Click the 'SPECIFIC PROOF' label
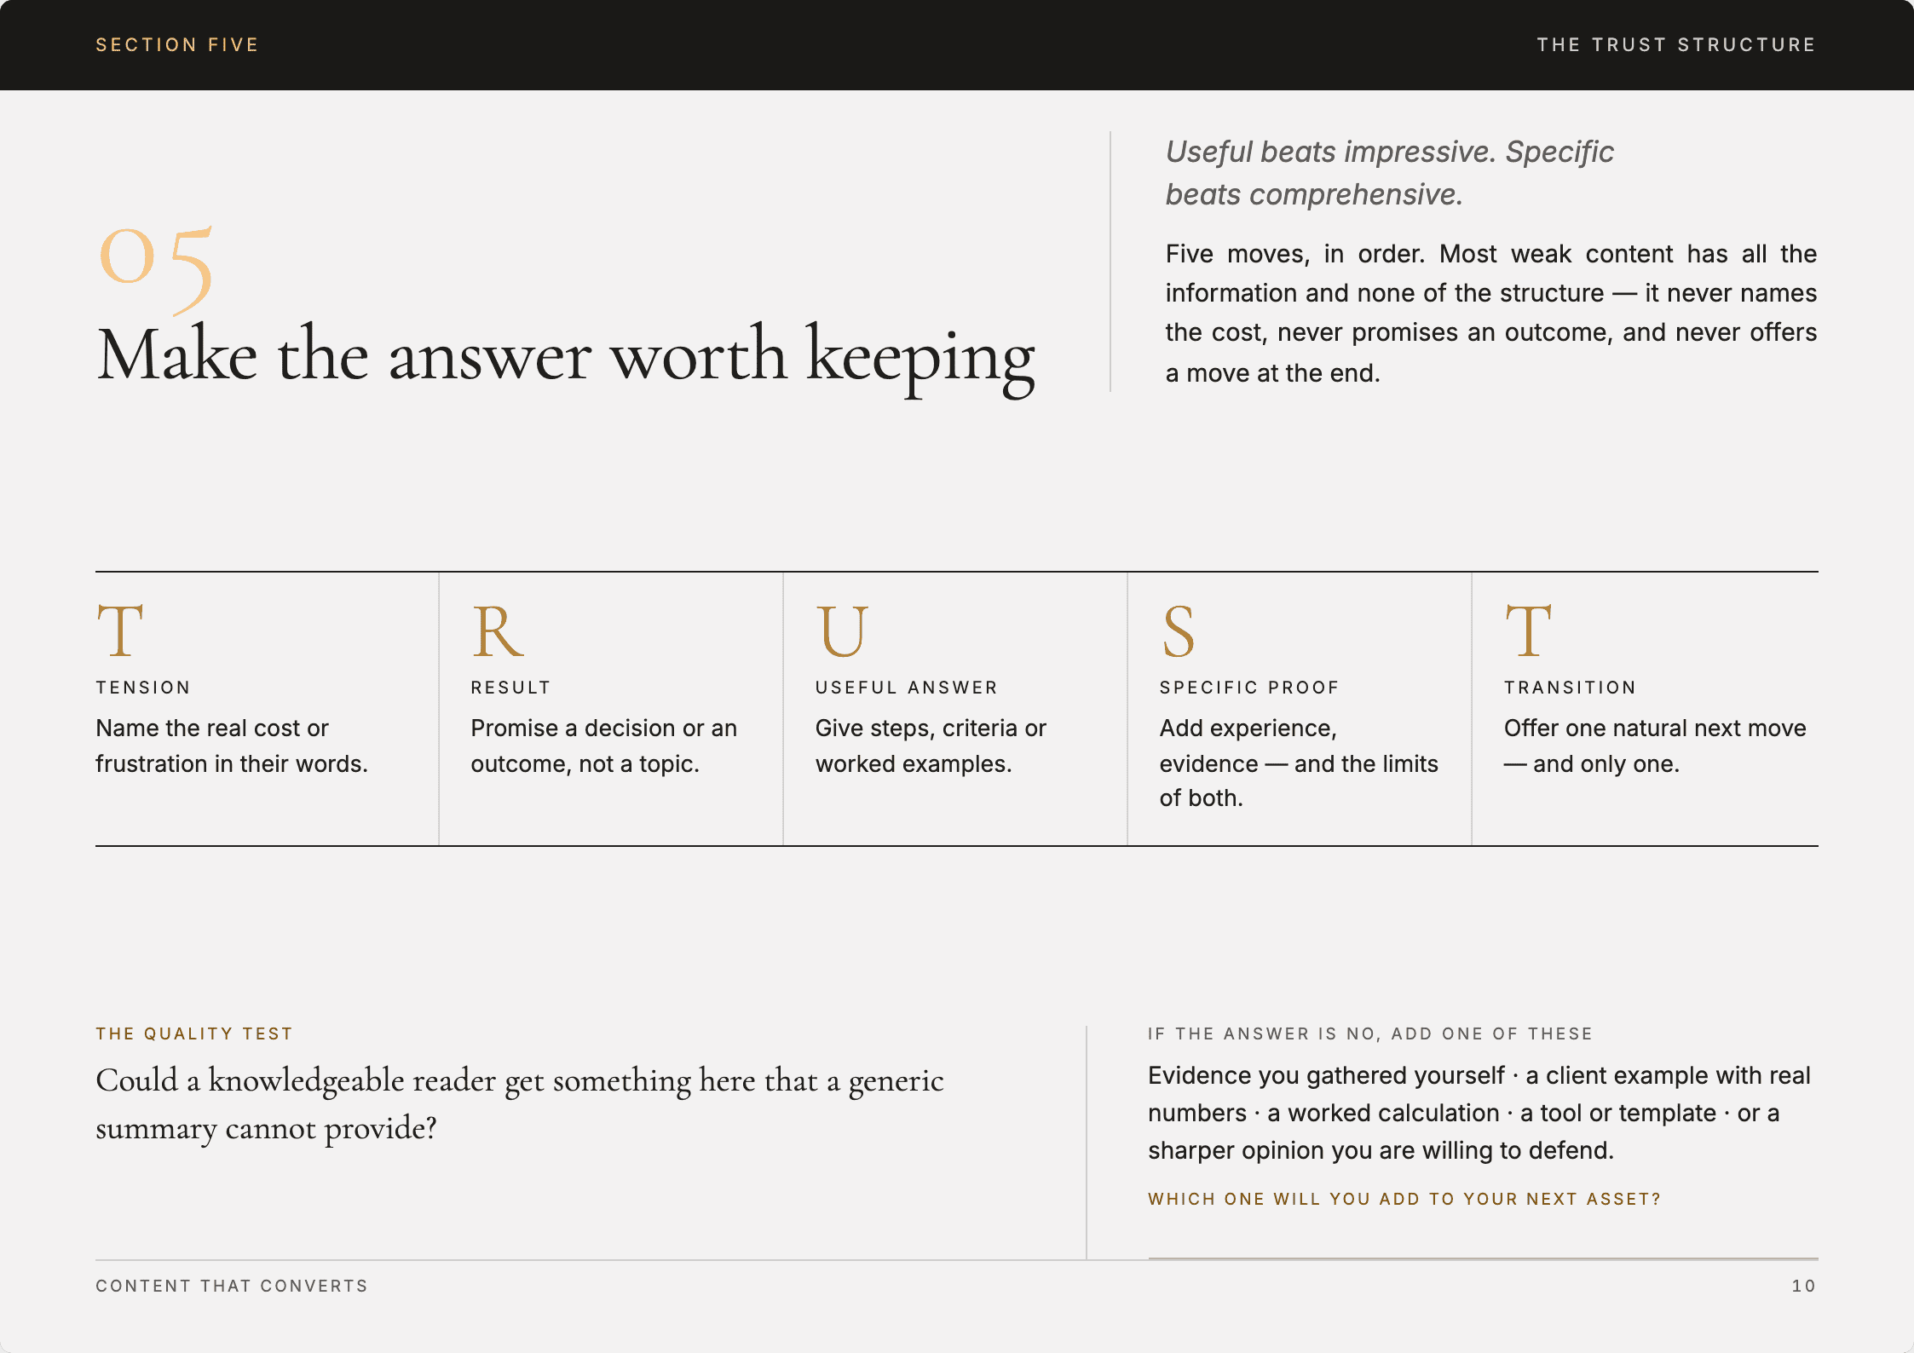The width and height of the screenshot is (1914, 1353). click(x=1249, y=688)
